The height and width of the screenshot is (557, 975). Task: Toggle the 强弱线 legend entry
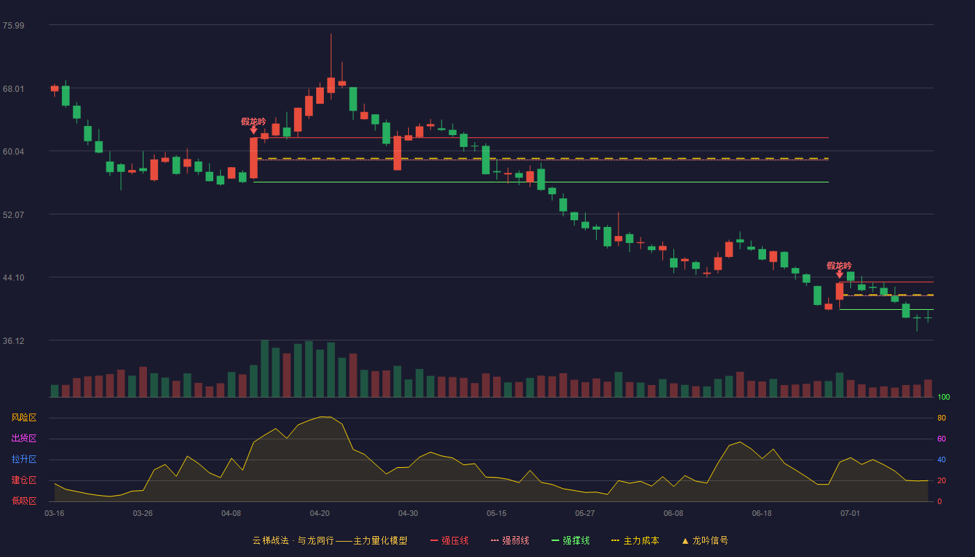click(x=510, y=540)
